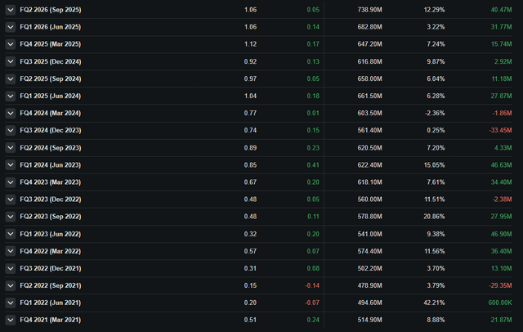Expand the FQ3 2025 (Dec 2024) row
523x332 pixels.
[11, 61]
